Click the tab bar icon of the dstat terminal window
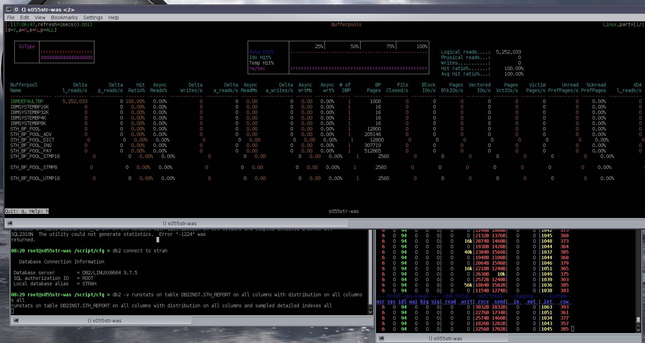 tap(381, 338)
